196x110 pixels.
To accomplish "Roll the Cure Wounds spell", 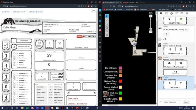I will pos(40,100).
